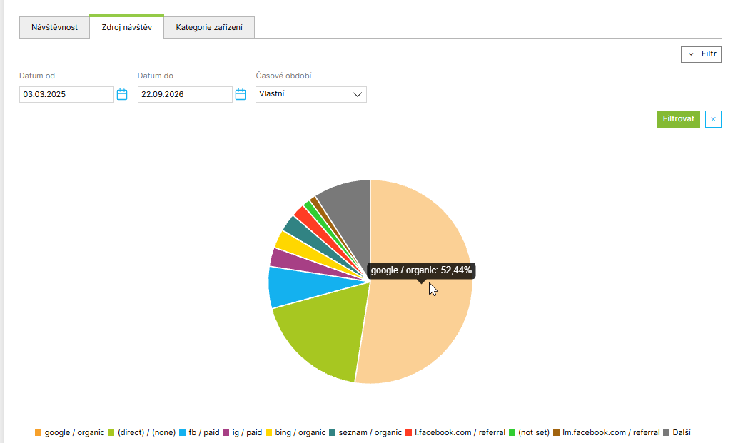Click the 'Časové období' label
733x443 pixels.
coord(283,76)
